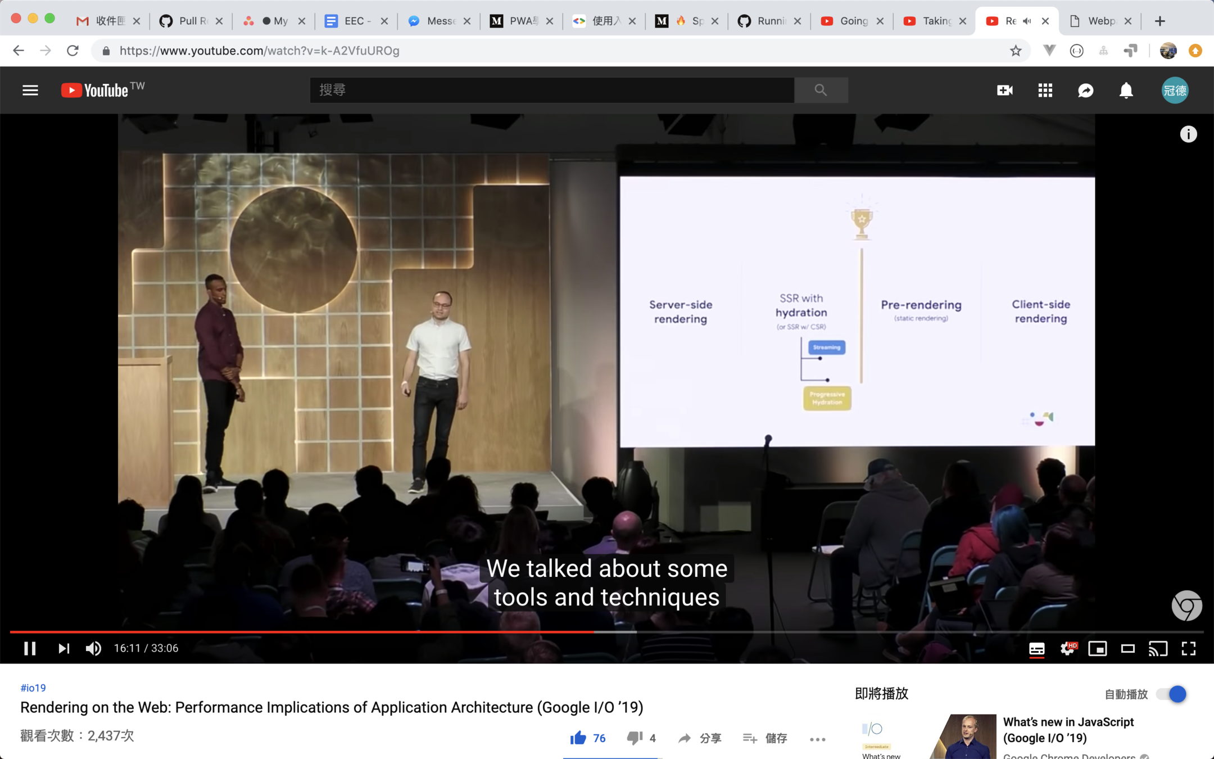Click the create video camera icon
This screenshot has height=759, width=1214.
point(1004,90)
